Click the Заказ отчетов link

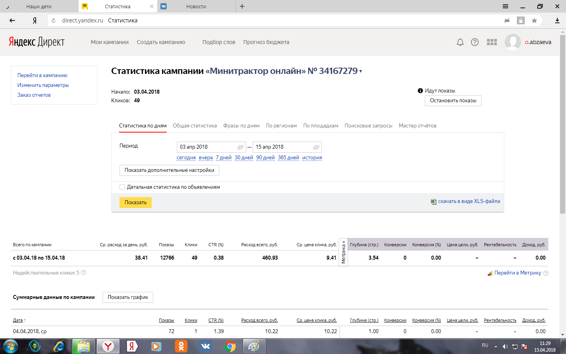34,95
